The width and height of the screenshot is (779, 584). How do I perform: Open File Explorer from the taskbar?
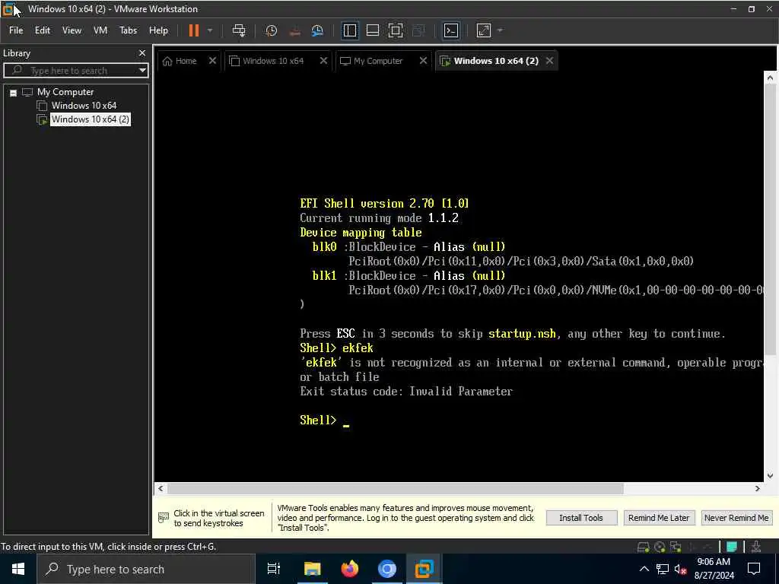pos(313,569)
